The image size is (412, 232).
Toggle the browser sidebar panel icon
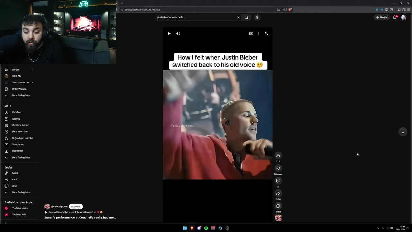point(404,10)
